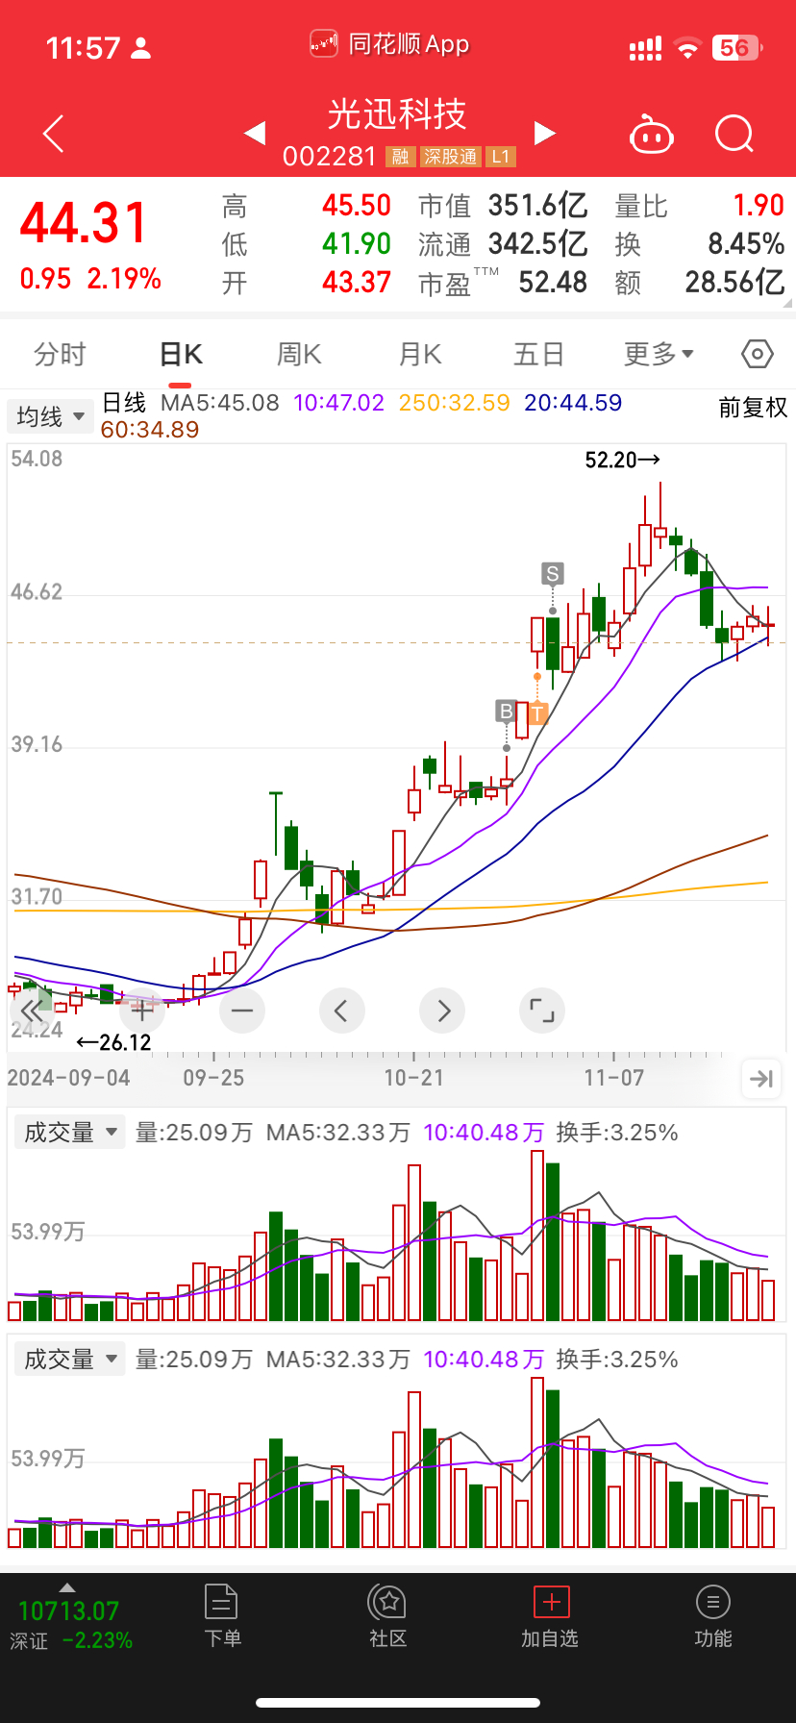Tap the S sell marker
This screenshot has height=1723, width=796.
pos(552,575)
